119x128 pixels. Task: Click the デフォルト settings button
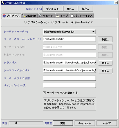pyautogui.click(x=53, y=9)
